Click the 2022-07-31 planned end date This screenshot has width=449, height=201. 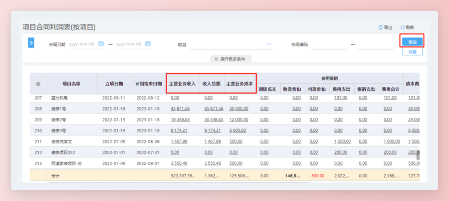(x=148, y=153)
